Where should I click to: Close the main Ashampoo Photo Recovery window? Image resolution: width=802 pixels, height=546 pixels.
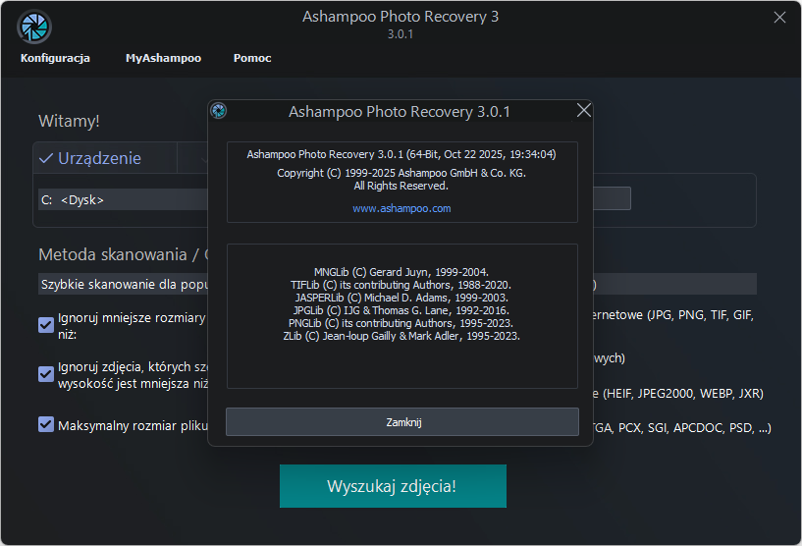pyautogui.click(x=779, y=18)
